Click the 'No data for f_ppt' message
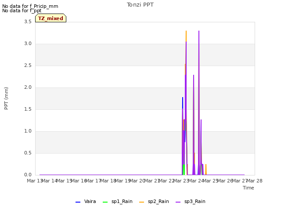 coord(22,10)
